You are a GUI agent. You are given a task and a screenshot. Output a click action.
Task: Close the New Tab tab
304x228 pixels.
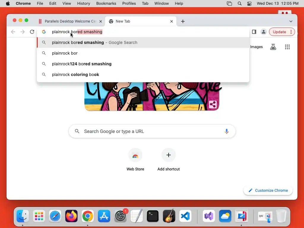tap(171, 21)
